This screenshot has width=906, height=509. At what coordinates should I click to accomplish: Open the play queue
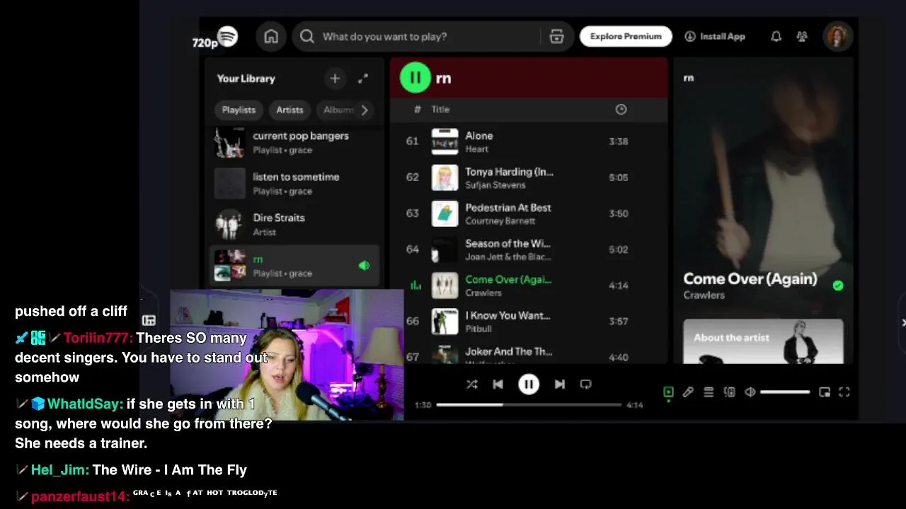click(709, 392)
